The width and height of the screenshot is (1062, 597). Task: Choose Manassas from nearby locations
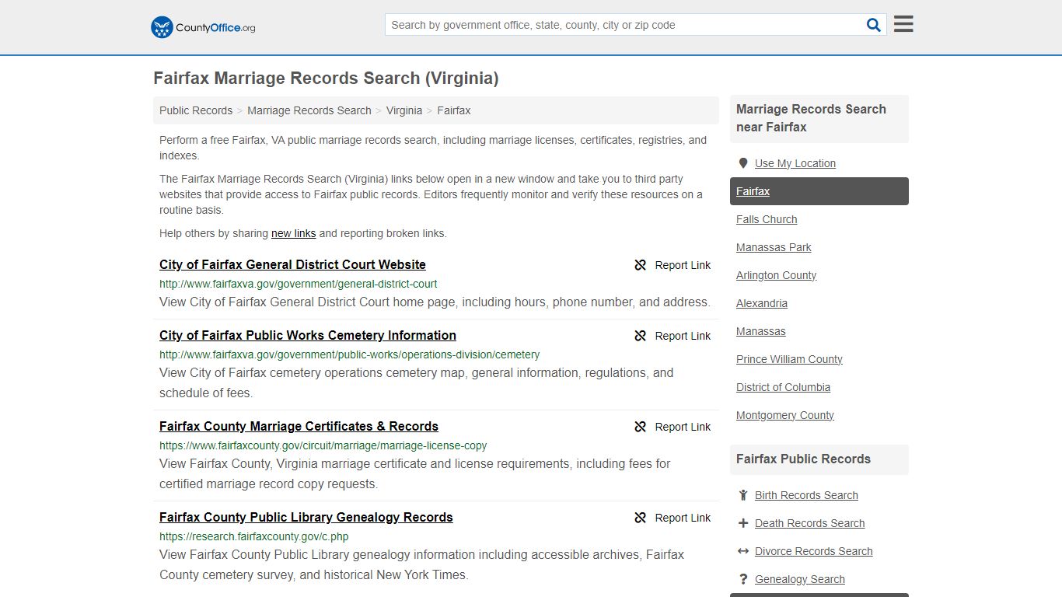(761, 331)
